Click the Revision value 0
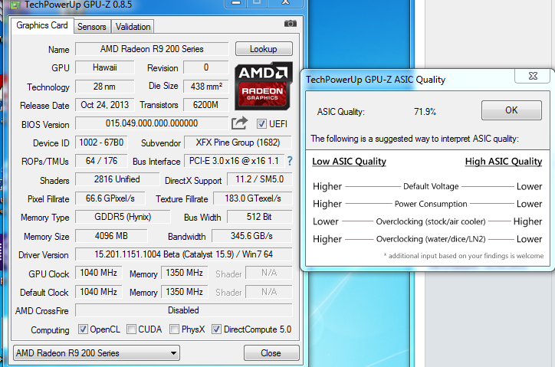The height and width of the screenshot is (367, 555). [x=206, y=67]
